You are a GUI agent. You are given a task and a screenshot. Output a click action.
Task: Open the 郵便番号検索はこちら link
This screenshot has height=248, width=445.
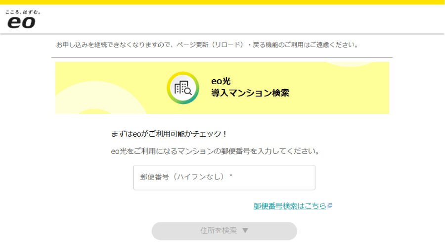(290, 206)
